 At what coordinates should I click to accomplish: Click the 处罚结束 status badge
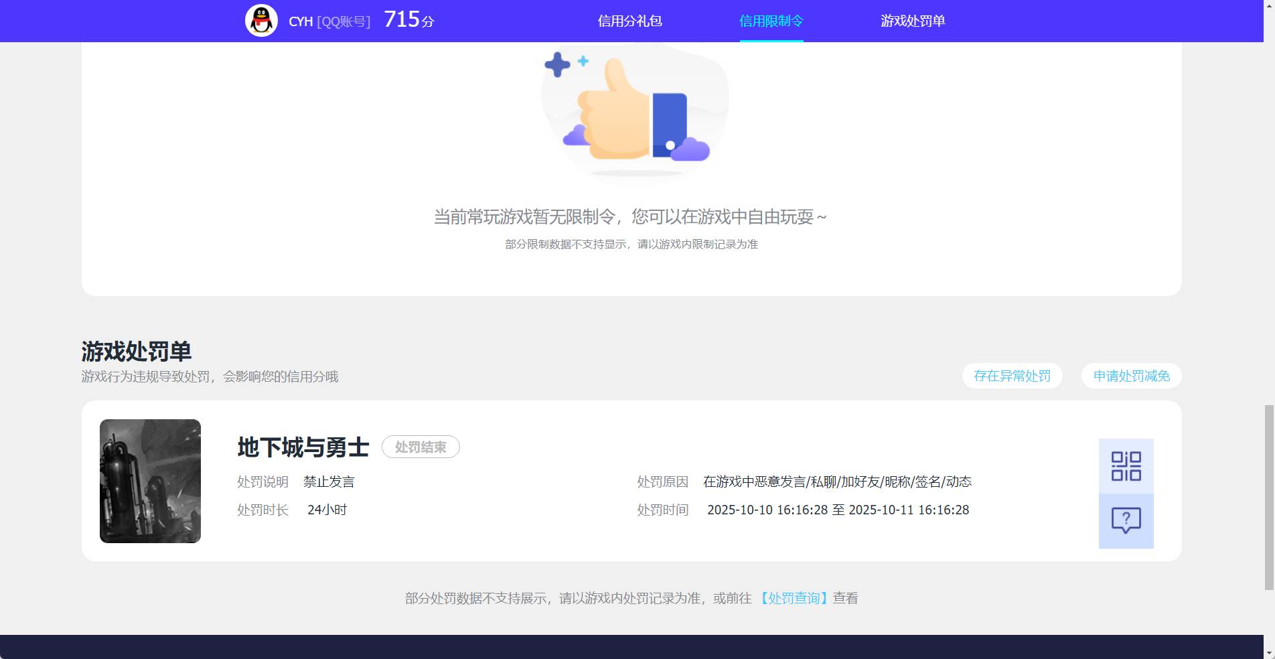click(421, 447)
